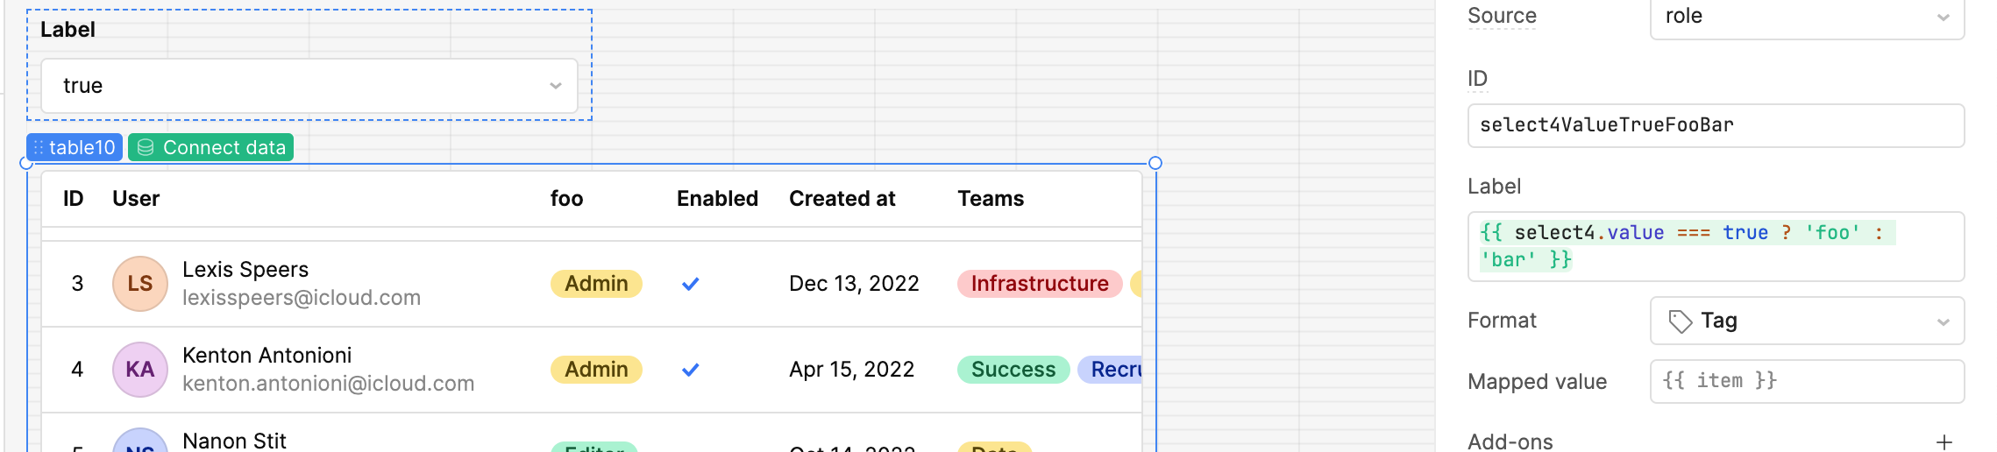Click the Tag icon in Format field
Image resolution: width=1997 pixels, height=452 pixels.
point(1680,321)
